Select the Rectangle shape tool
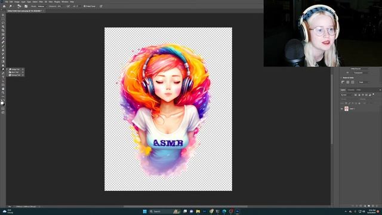The height and width of the screenshot is (215, 382). coord(3,85)
